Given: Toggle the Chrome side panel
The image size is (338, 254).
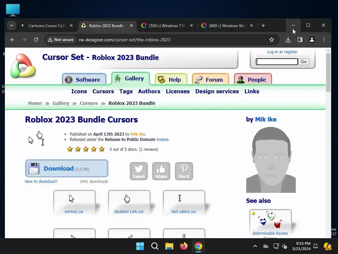Looking at the screenshot, I should (300, 40).
